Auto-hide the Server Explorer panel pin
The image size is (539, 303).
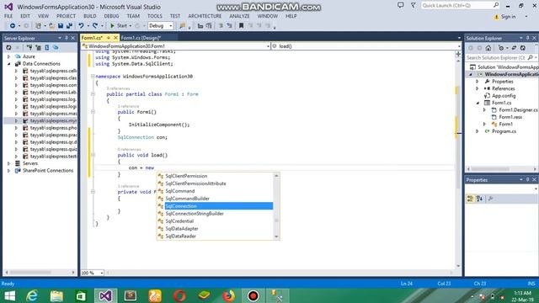(x=67, y=38)
